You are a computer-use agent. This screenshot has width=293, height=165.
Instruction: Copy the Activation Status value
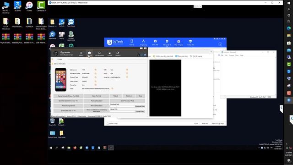point(96,73)
